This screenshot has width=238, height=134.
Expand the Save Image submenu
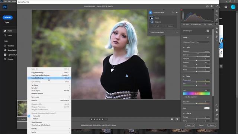[x=49, y=97]
